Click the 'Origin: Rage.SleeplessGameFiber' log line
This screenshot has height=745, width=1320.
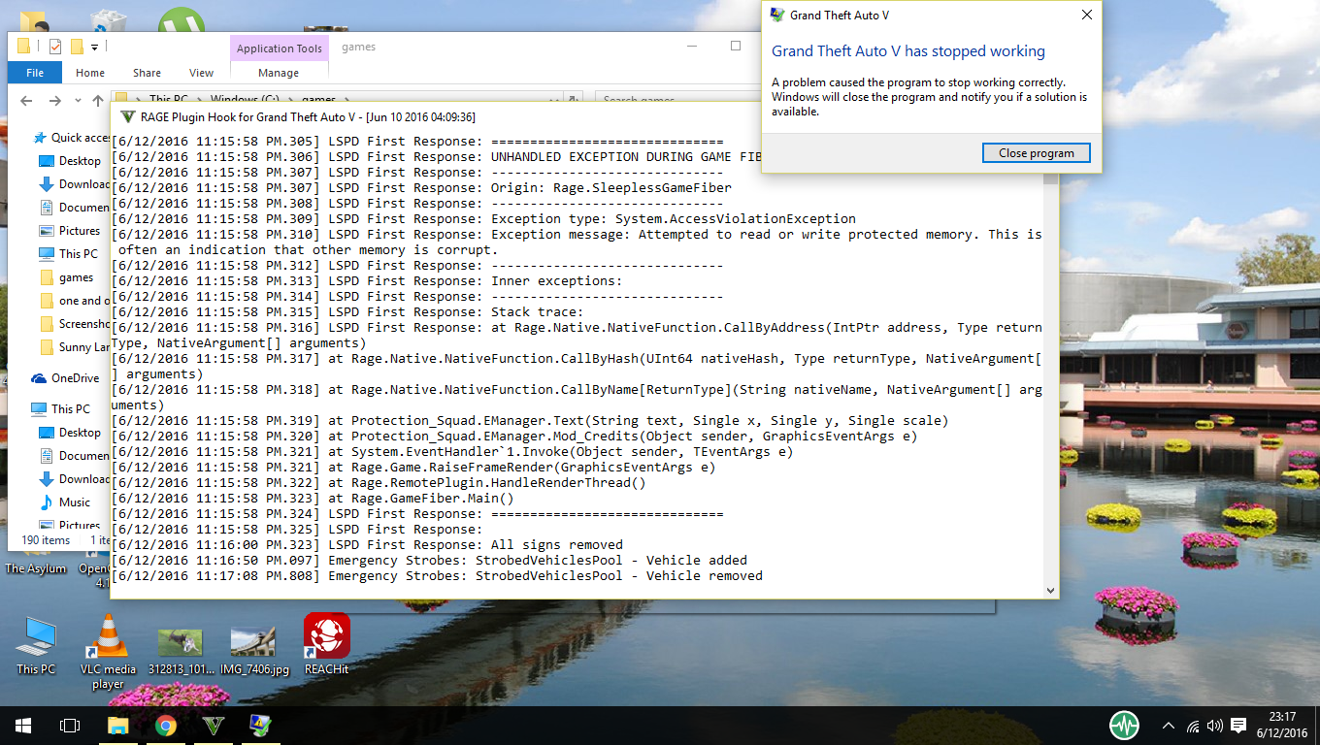(x=421, y=188)
